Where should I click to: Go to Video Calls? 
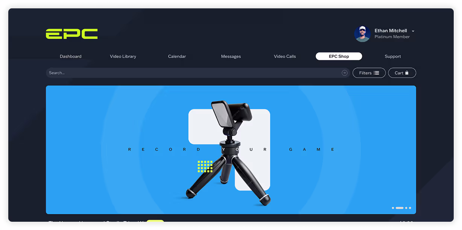(285, 56)
